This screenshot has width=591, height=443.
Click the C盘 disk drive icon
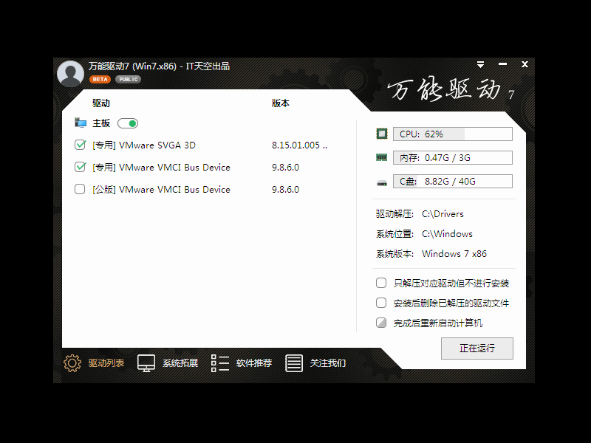coord(381,182)
